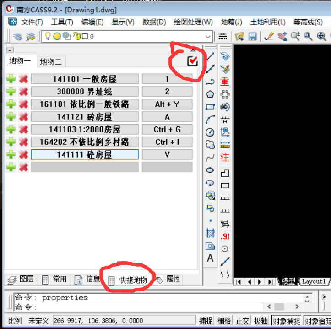This screenshot has width=331, height=329.
Task: Save the drawing with floppy disk icon
Action: [x=252, y=37]
